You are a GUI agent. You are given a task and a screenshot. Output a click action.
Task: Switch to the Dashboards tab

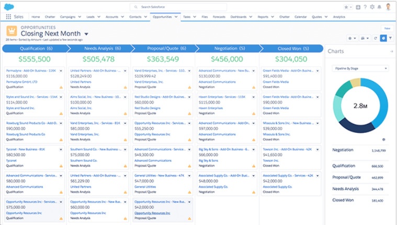[x=238, y=17]
